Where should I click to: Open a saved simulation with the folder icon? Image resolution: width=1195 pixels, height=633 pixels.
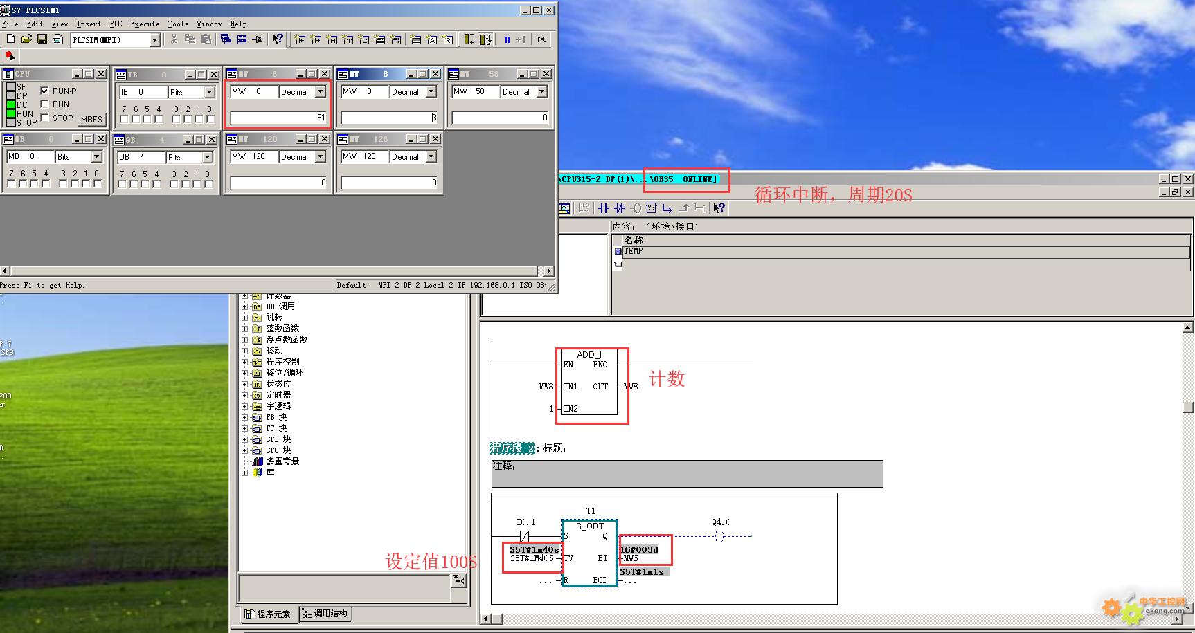(x=26, y=39)
